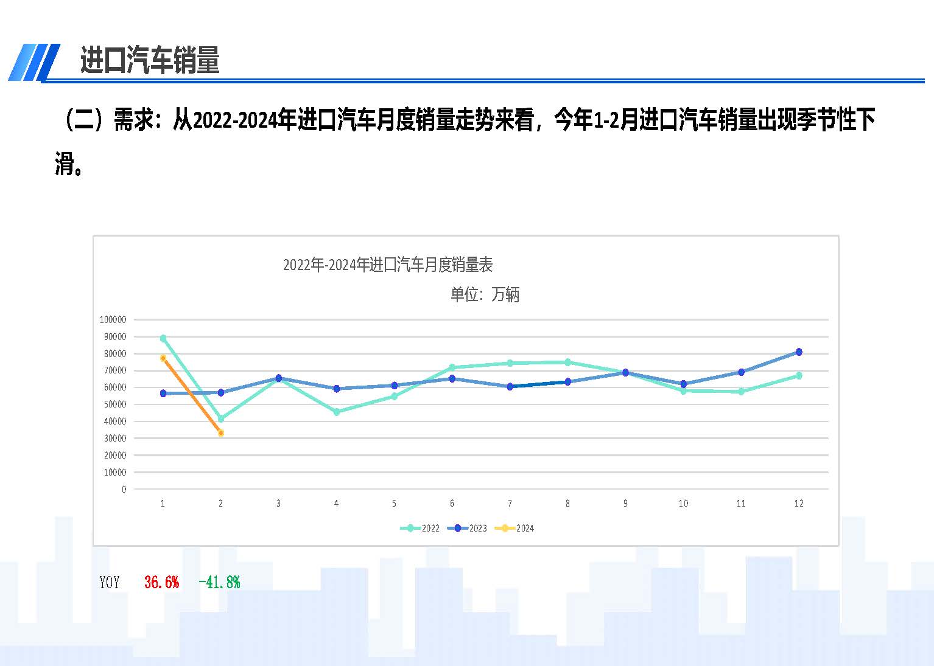Viewport: 934px width, 666px height.
Task: Click the YOY label below the chart
Action: (x=110, y=582)
